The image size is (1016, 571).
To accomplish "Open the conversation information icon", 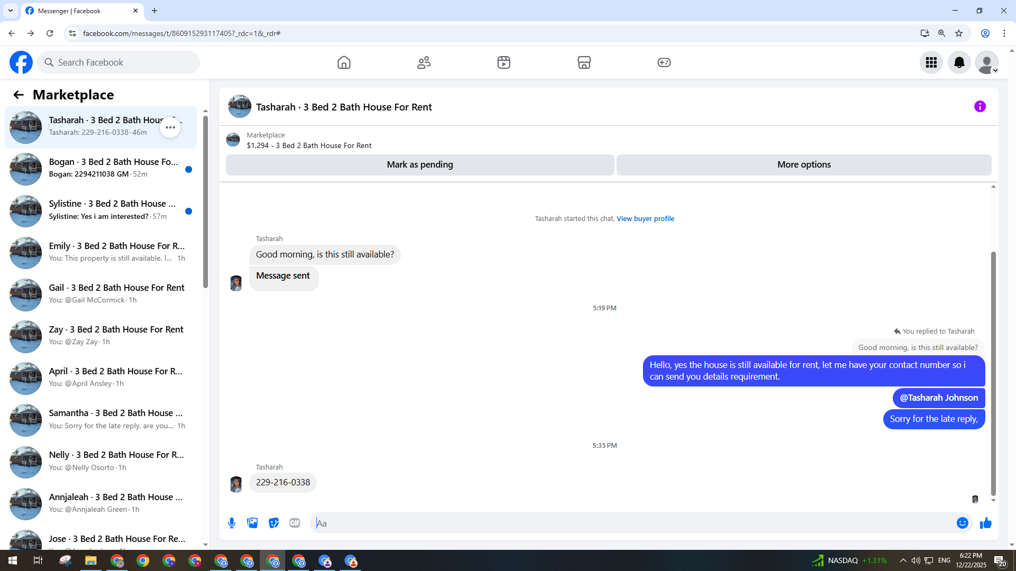I will click(979, 107).
